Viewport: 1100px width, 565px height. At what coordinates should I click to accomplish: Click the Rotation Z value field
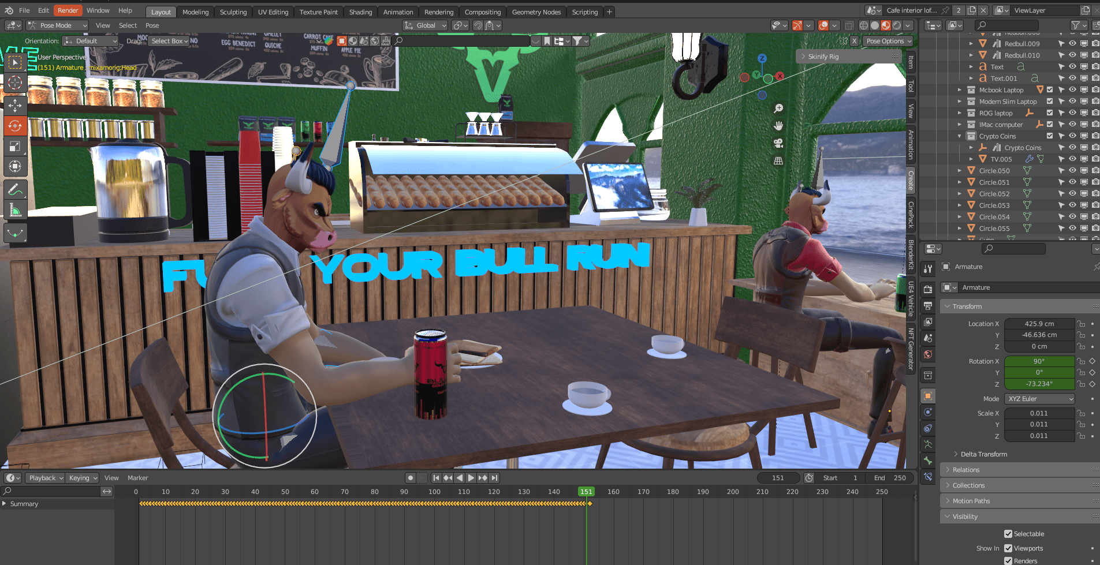coord(1039,384)
